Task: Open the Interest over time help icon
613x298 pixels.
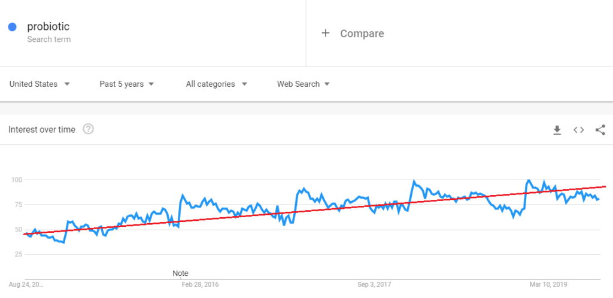Action: click(89, 129)
